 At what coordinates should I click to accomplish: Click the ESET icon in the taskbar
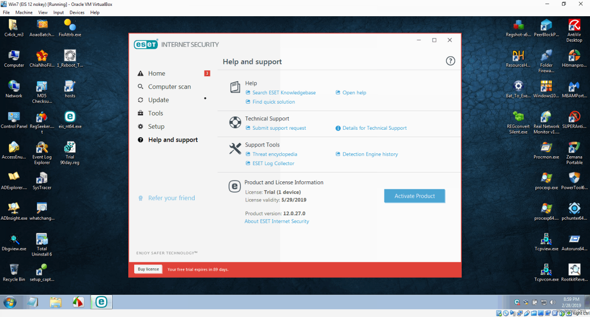pyautogui.click(x=101, y=302)
